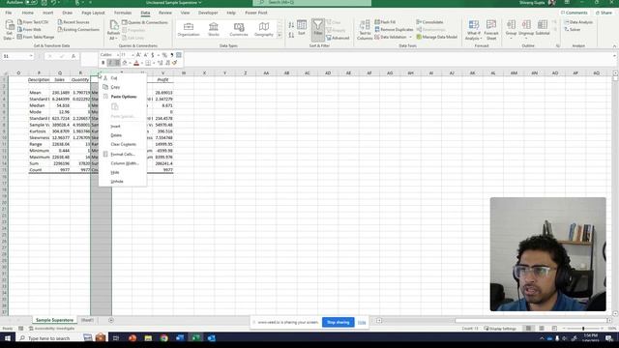The width and height of the screenshot is (619, 348).
Task: Expand the Group dropdown
Action: point(511,38)
